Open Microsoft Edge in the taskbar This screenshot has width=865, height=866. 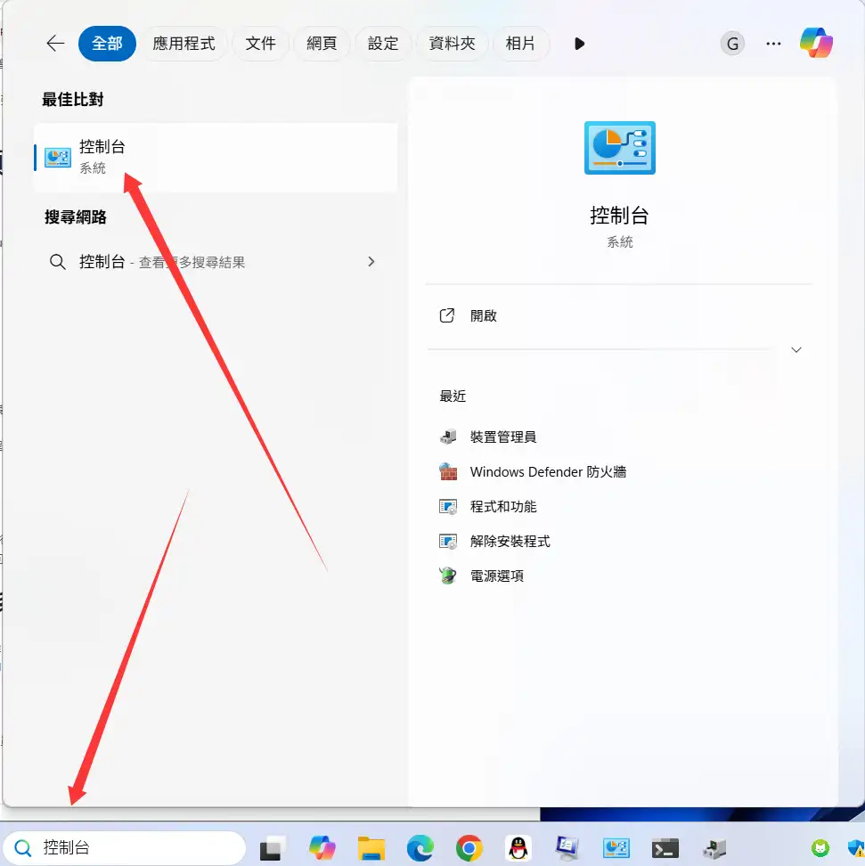tap(420, 848)
